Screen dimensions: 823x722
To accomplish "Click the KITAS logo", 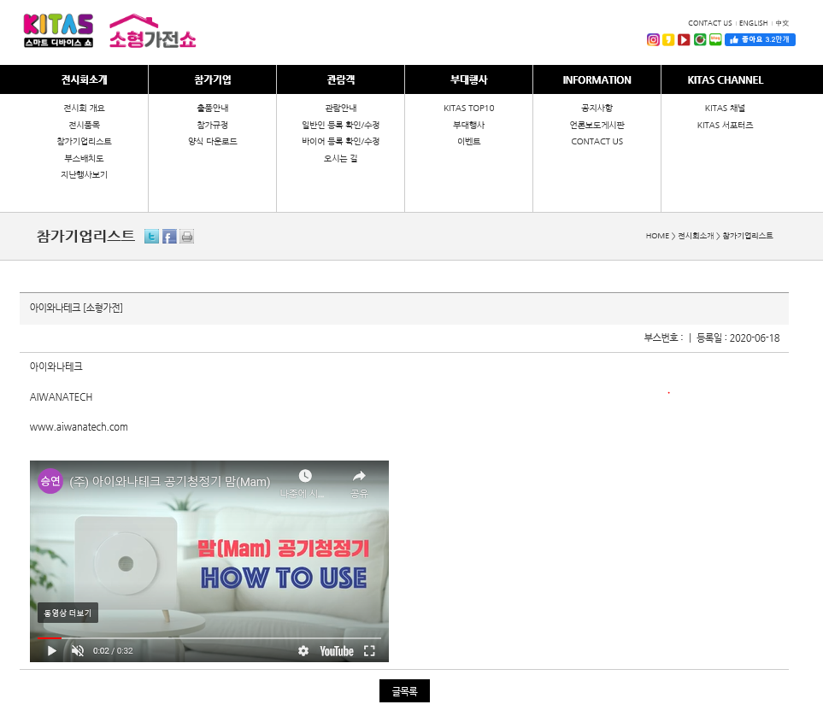I will 58,31.
